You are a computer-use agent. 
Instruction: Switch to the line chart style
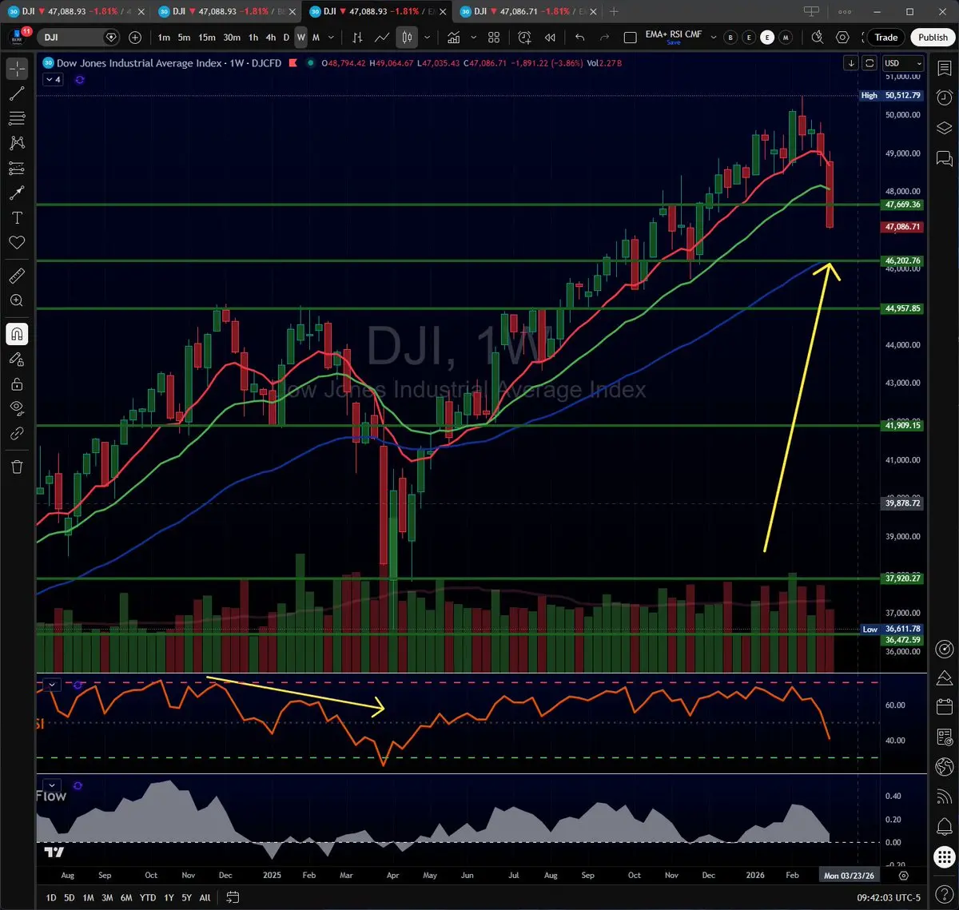tap(382, 38)
